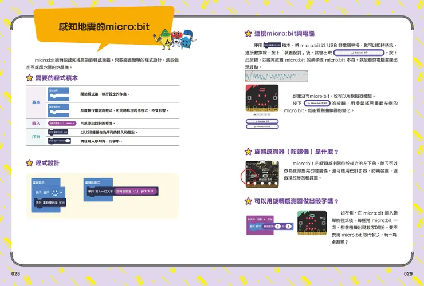Click the title 感知地震的micro:bit
Screen dimensions: 424x286
104,27
